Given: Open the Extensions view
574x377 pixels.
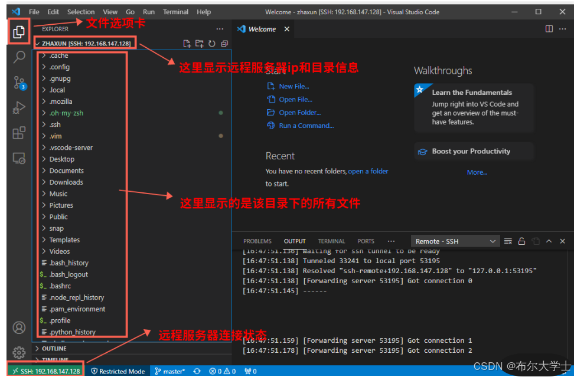Looking at the screenshot, I should pos(19,133).
